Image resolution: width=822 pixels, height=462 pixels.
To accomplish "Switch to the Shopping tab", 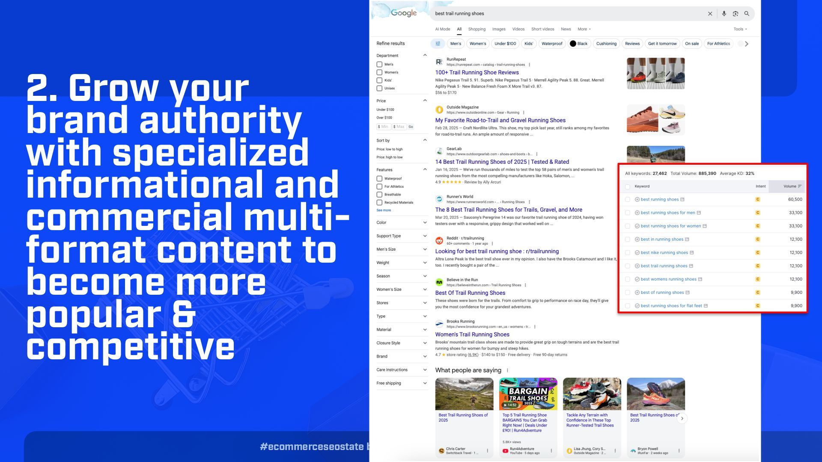I will point(477,29).
